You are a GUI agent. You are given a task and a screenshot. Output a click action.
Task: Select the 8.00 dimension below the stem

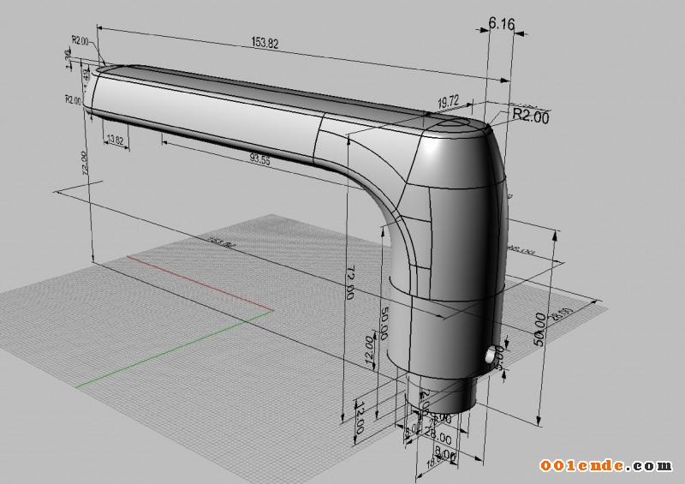pyautogui.click(x=445, y=456)
